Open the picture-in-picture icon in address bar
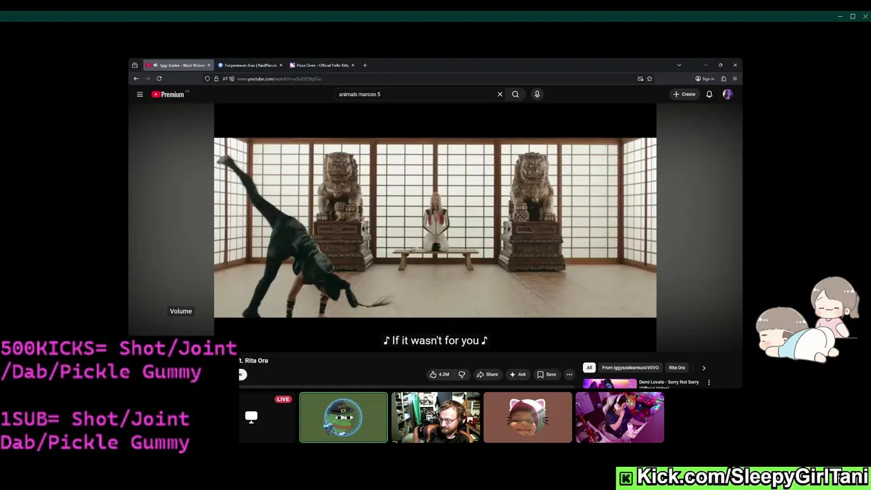The height and width of the screenshot is (490, 871). 640,79
